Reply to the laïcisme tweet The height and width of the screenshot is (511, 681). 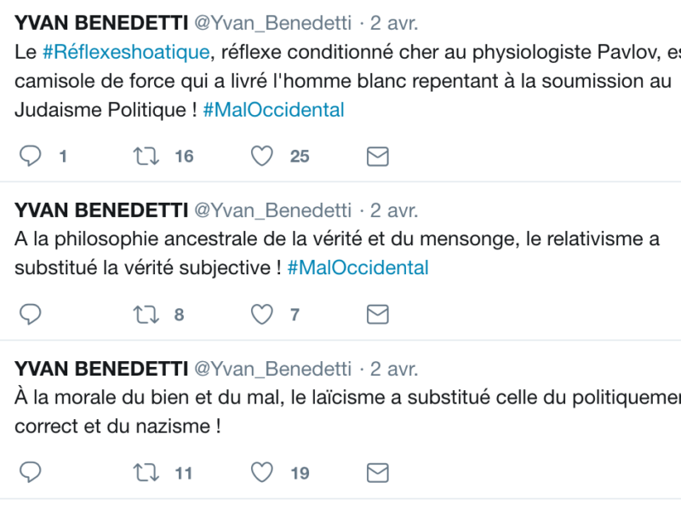pyautogui.click(x=31, y=473)
